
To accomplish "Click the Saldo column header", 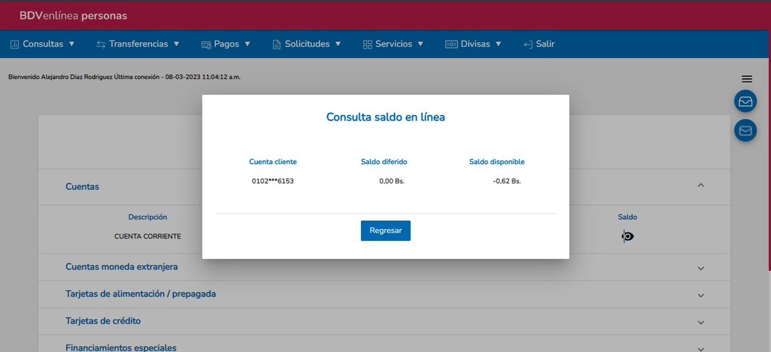I will coord(628,217).
